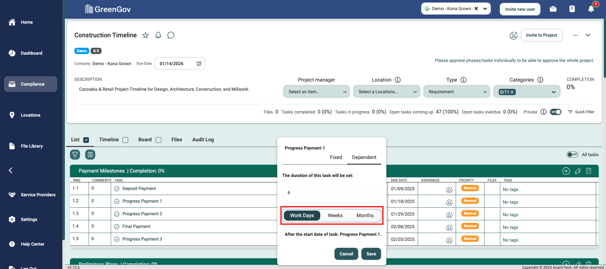Open the Project manager dropdown
Viewport: 606px width, 269px height.
click(x=316, y=92)
